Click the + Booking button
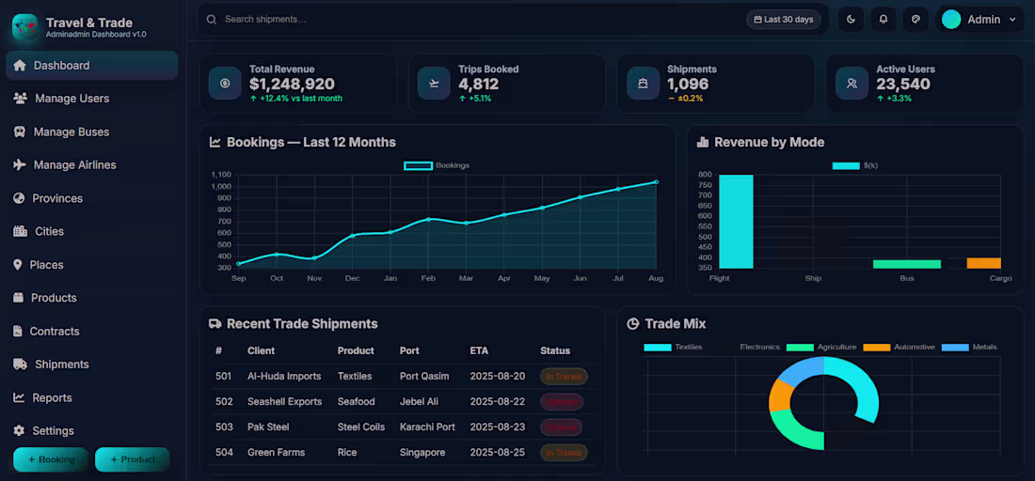Viewport: 1035px width, 481px height. (x=51, y=459)
